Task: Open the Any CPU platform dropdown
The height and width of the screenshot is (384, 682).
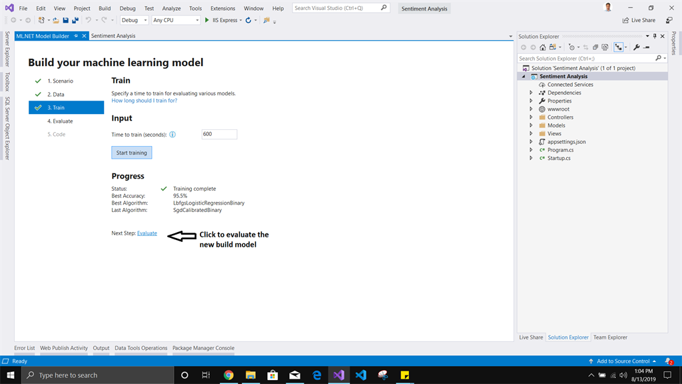Action: (x=174, y=20)
